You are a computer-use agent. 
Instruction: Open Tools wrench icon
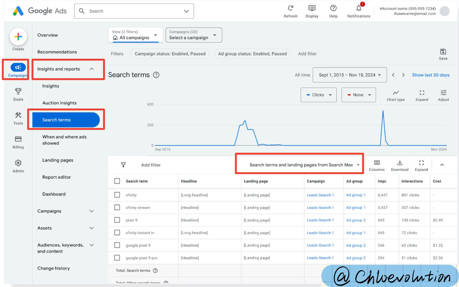tap(18, 115)
